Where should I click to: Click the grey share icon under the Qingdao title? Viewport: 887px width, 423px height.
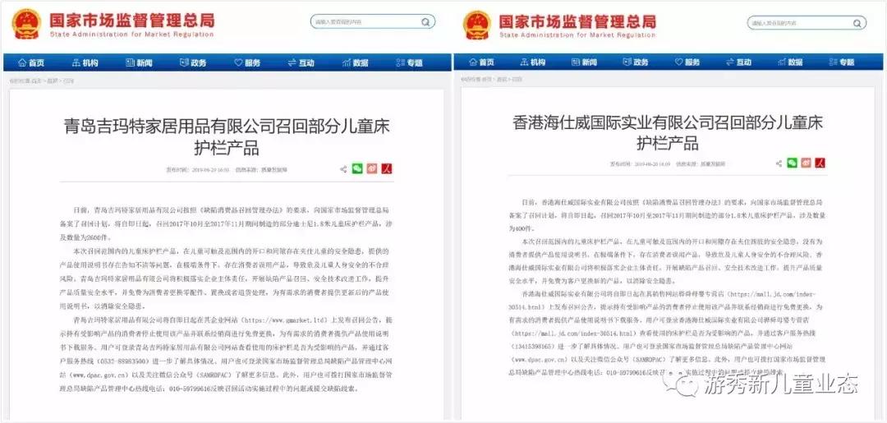coord(342,168)
